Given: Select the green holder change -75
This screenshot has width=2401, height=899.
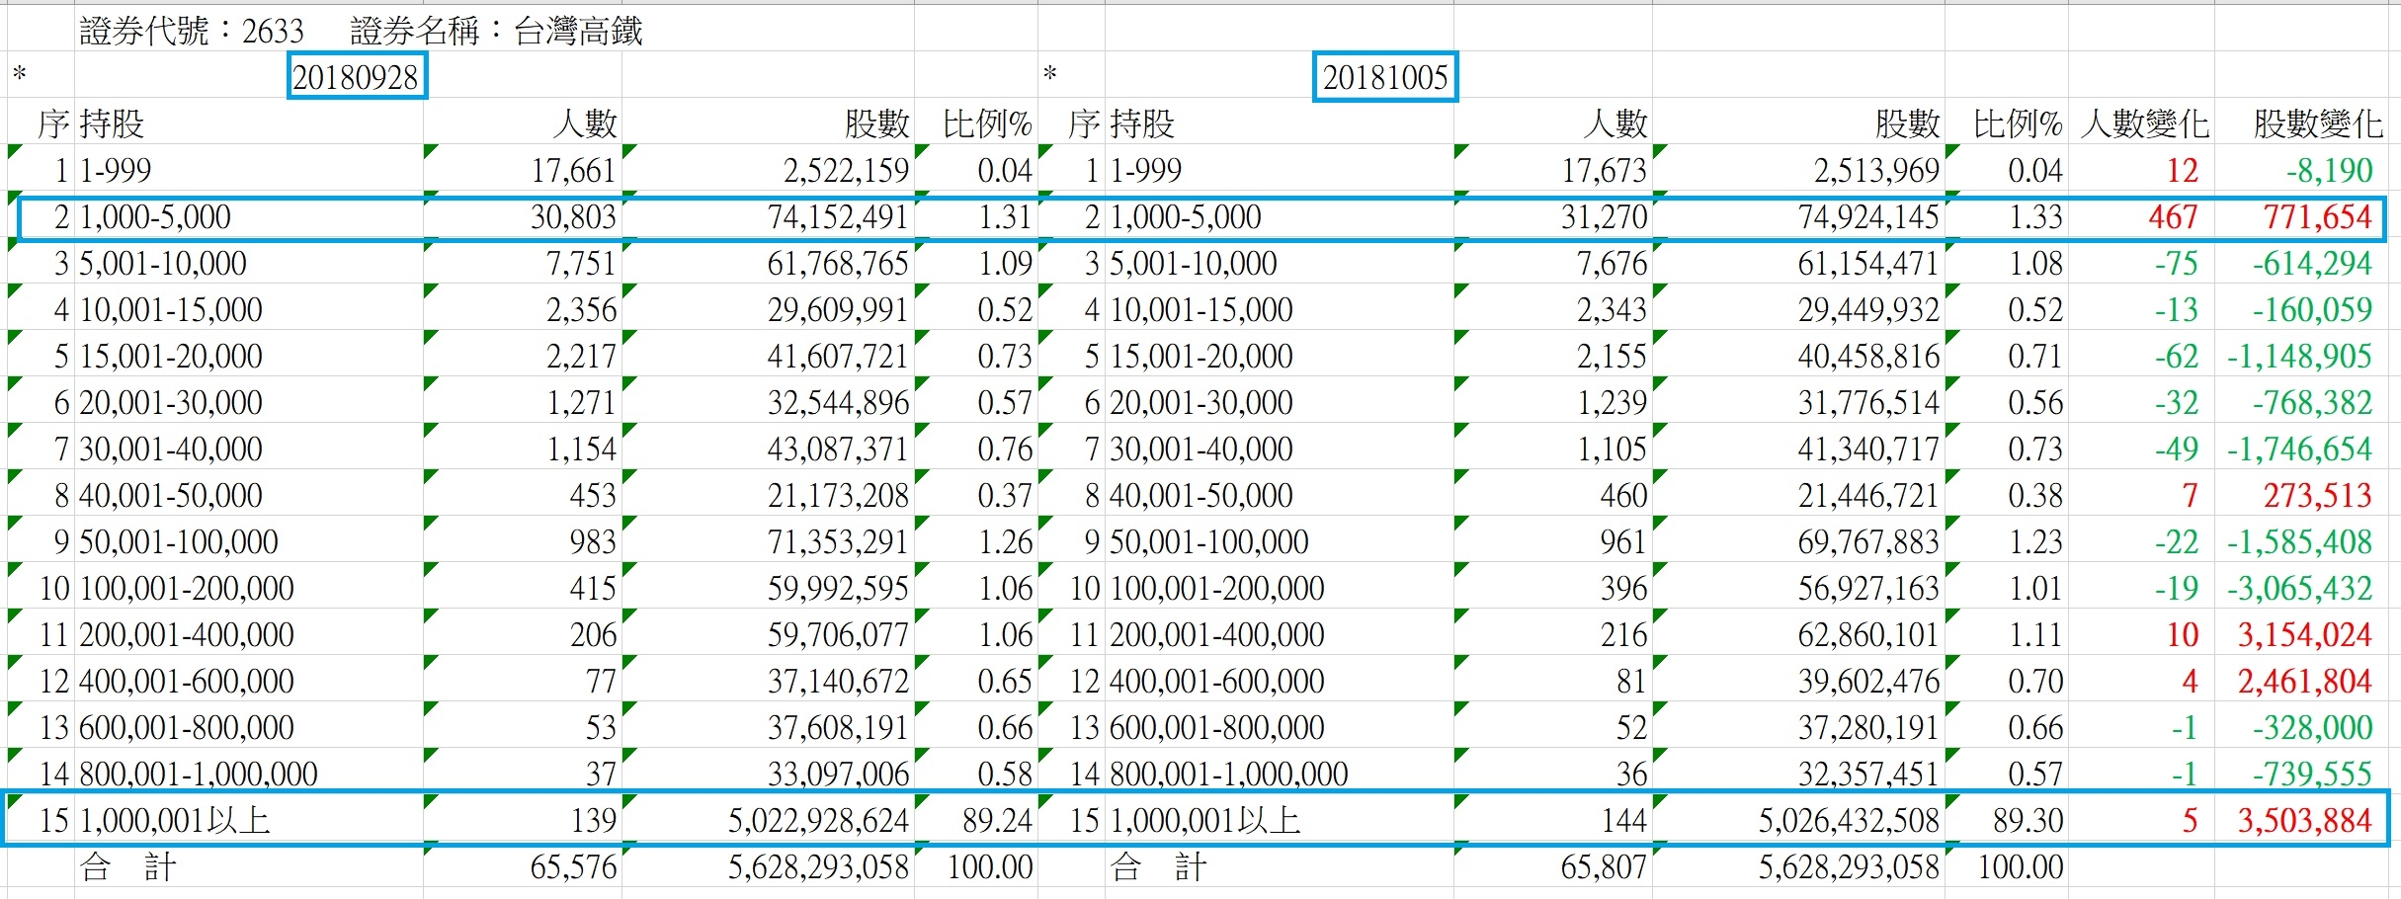Looking at the screenshot, I should click(2177, 263).
